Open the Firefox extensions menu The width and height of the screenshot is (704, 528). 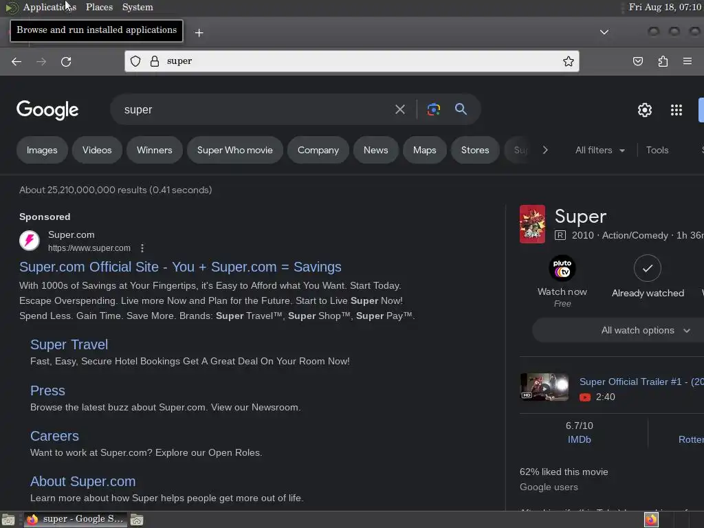pyautogui.click(x=663, y=61)
